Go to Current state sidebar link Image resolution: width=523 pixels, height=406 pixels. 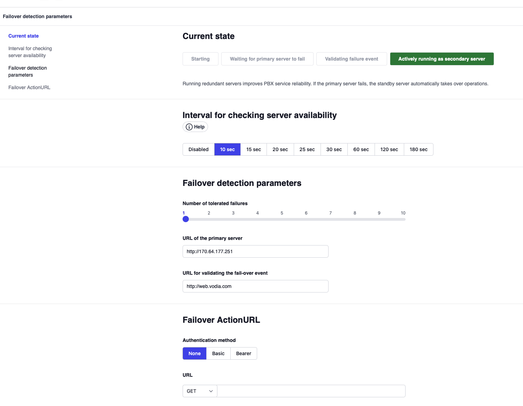(x=23, y=36)
